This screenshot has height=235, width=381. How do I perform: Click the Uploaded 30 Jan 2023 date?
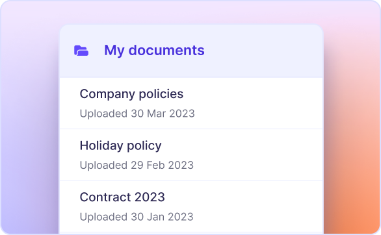[137, 217]
